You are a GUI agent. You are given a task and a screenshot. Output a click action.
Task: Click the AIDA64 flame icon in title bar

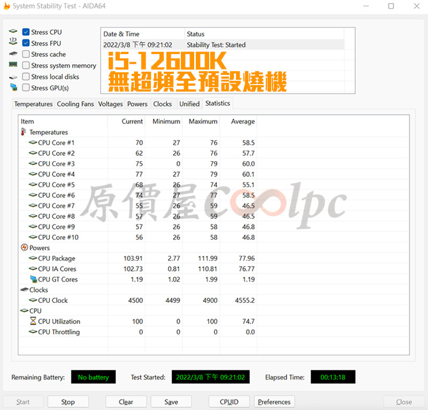point(6,6)
